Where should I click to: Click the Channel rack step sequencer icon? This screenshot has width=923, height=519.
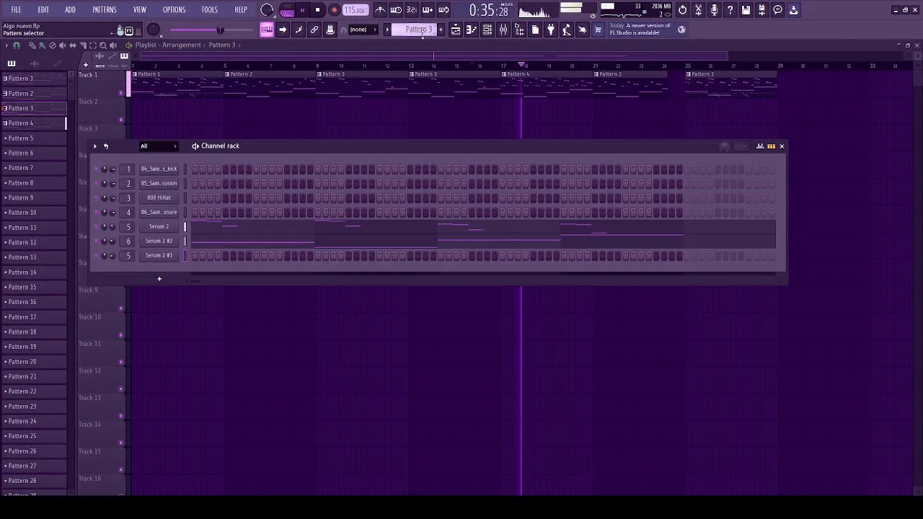pos(771,146)
